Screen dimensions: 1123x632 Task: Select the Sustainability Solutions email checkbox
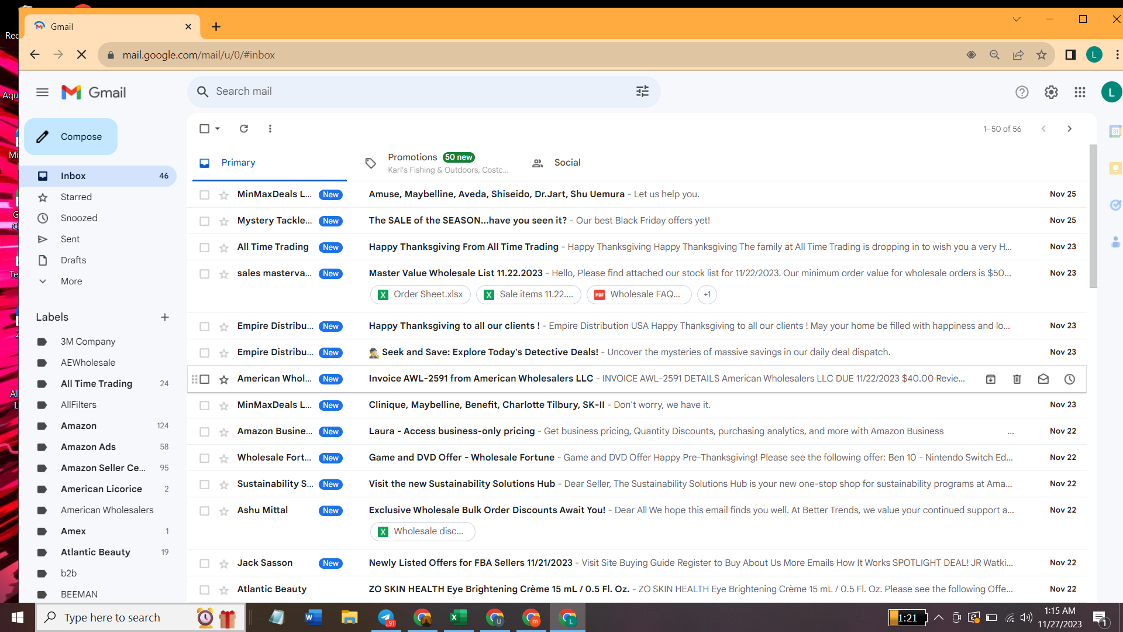(x=204, y=485)
